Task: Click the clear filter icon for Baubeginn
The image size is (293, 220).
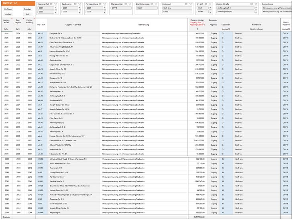Action: (x=79, y=4)
